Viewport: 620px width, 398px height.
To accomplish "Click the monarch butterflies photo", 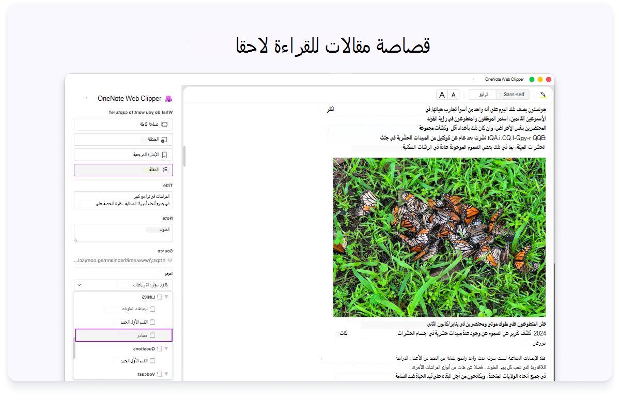I will click(439, 237).
